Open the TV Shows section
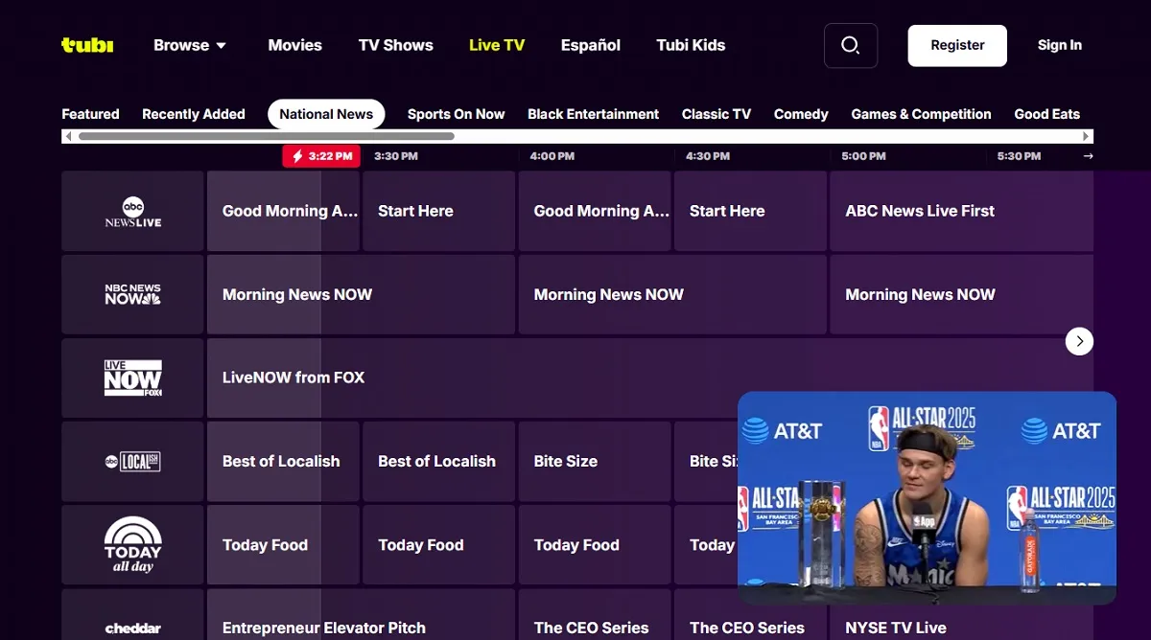 [x=396, y=45]
